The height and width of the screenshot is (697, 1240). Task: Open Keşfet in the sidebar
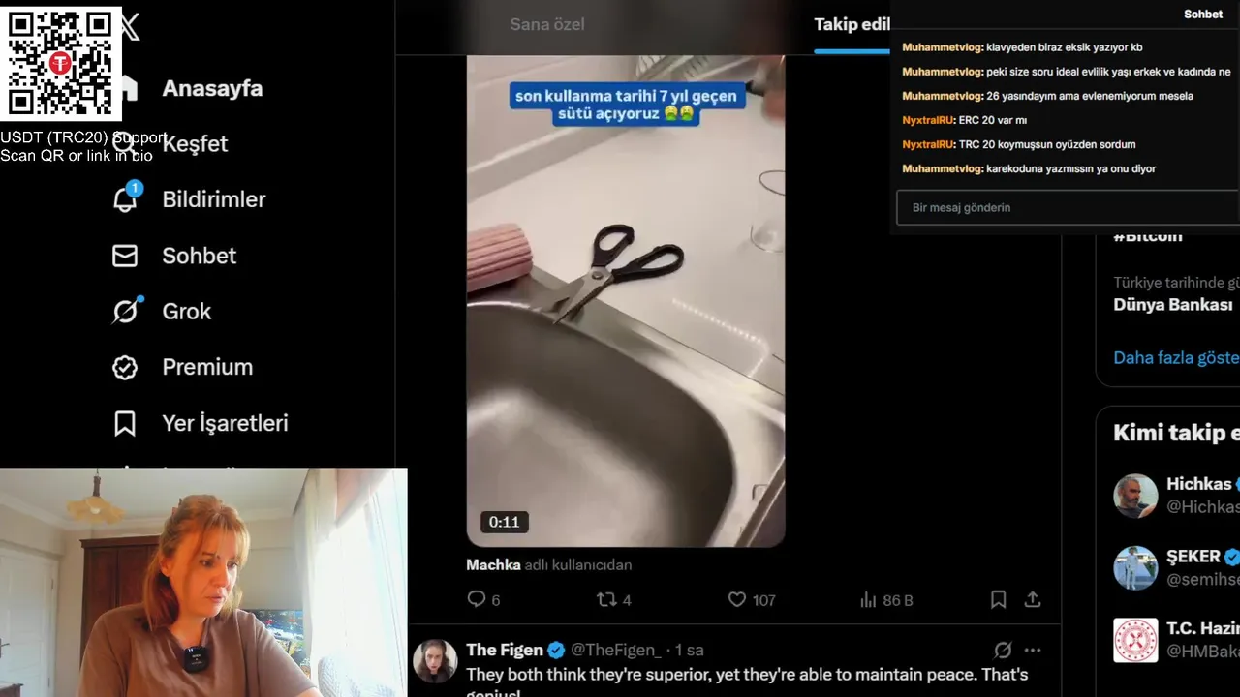[x=195, y=143]
